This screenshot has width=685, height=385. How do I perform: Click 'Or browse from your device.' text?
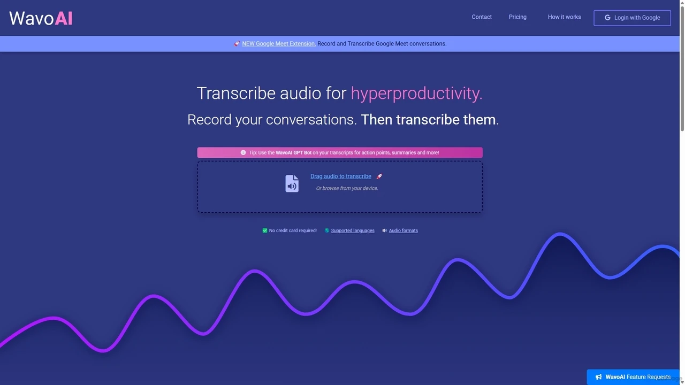[x=347, y=188]
